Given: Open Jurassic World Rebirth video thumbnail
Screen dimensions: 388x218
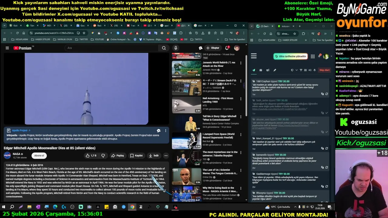Looking at the screenshot, I should (186, 69).
